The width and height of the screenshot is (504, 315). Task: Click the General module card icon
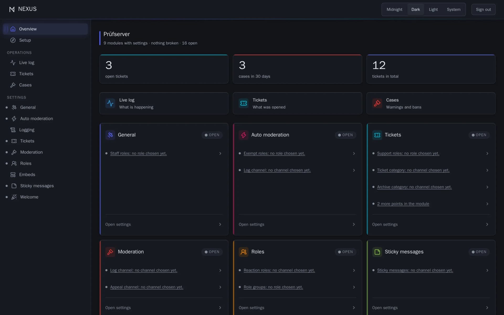pyautogui.click(x=110, y=135)
